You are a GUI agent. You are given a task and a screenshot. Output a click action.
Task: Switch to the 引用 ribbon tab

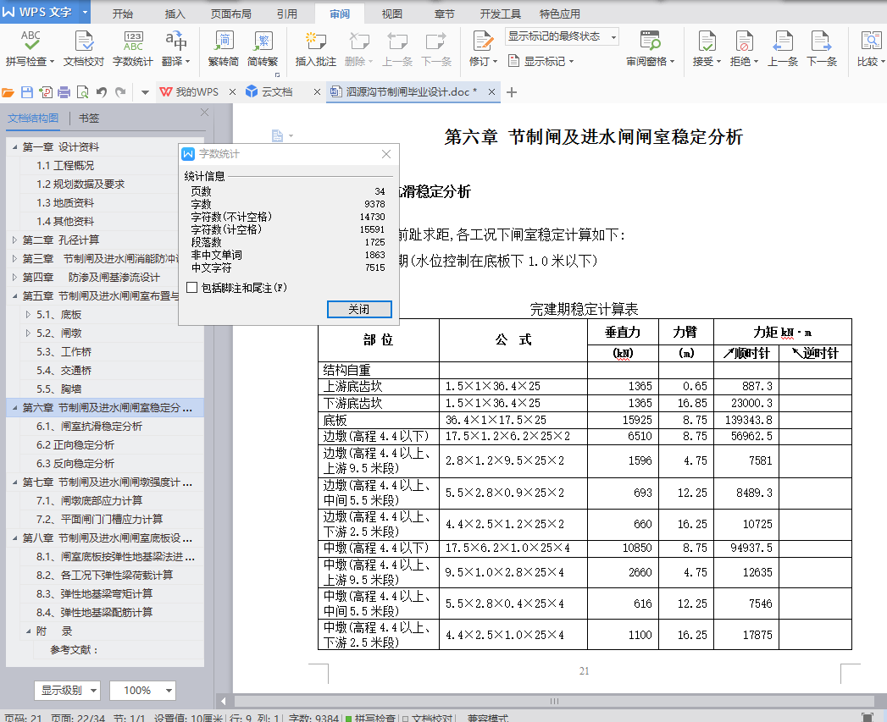point(287,14)
